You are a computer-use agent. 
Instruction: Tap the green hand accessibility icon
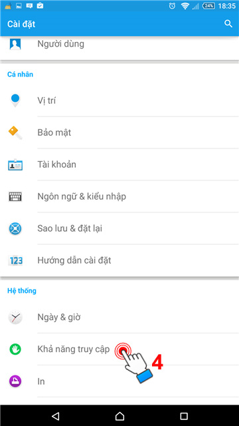(15, 349)
